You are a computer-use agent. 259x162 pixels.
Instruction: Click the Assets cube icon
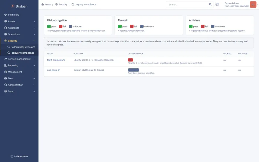[5, 21]
